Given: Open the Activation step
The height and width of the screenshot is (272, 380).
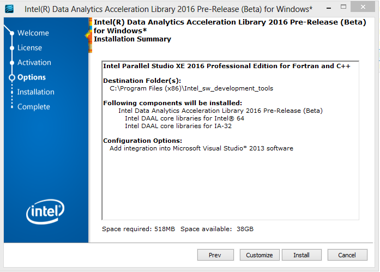Looking at the screenshot, I should [34, 63].
